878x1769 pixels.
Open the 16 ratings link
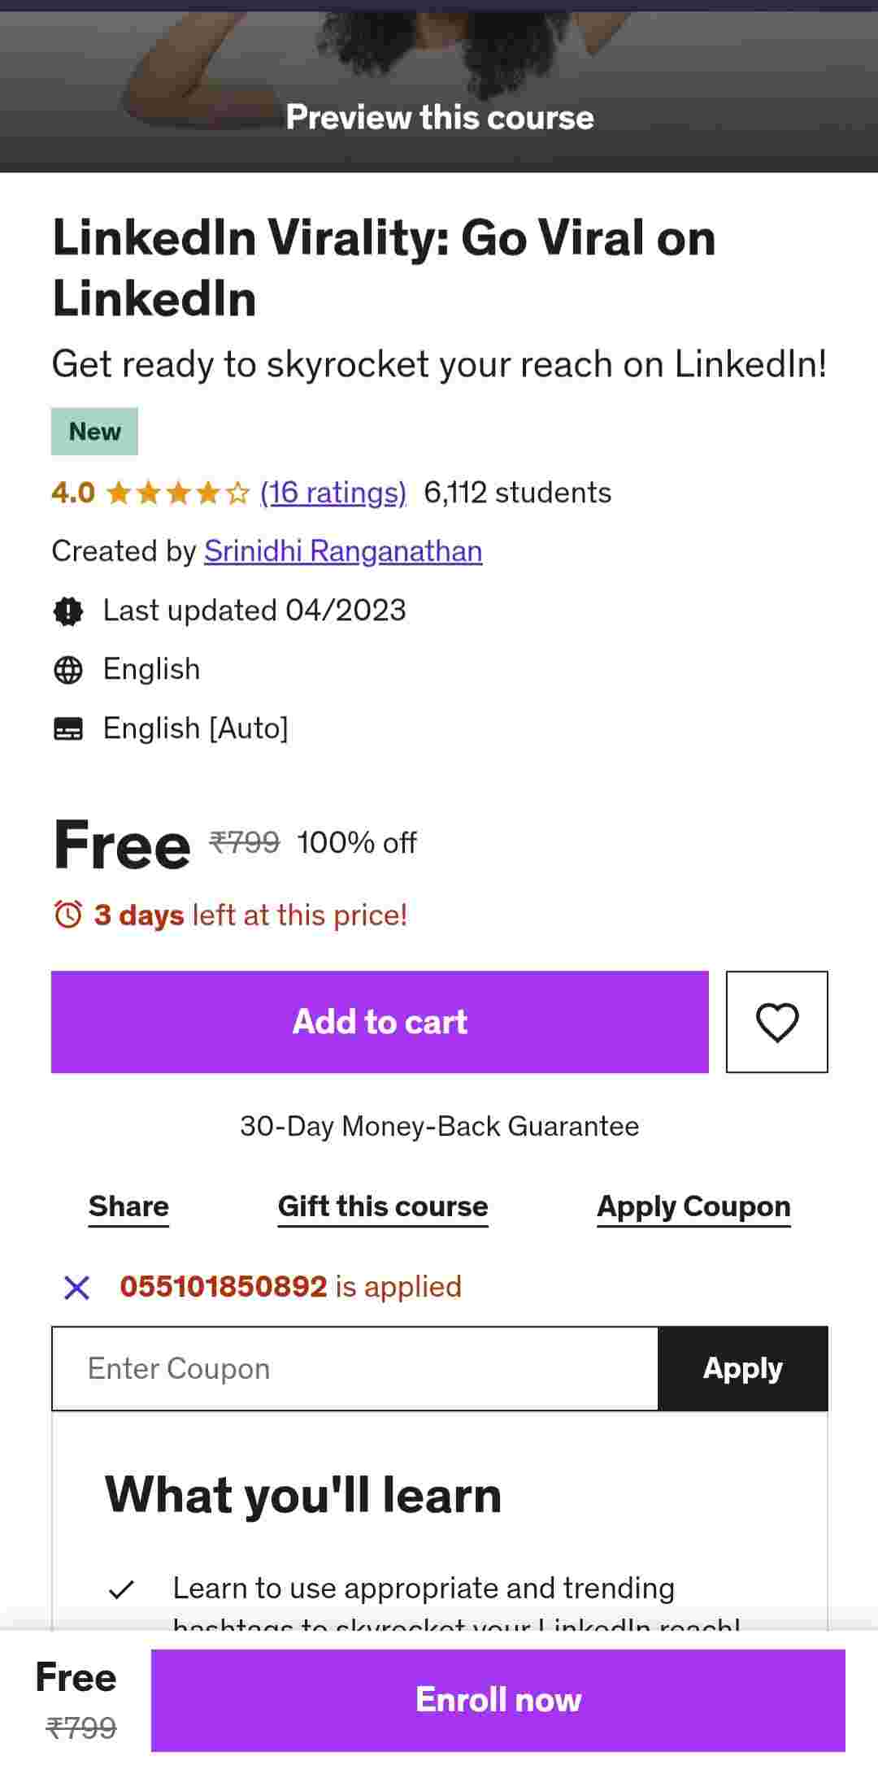click(x=333, y=493)
